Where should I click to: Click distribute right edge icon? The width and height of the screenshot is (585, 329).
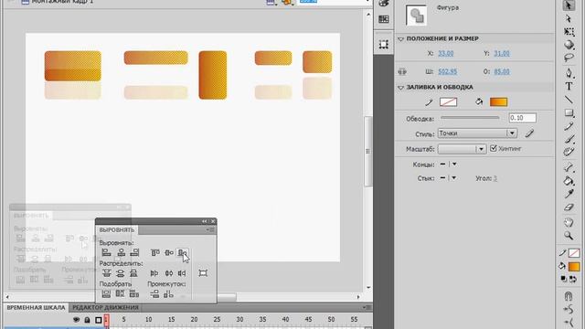[182, 273]
